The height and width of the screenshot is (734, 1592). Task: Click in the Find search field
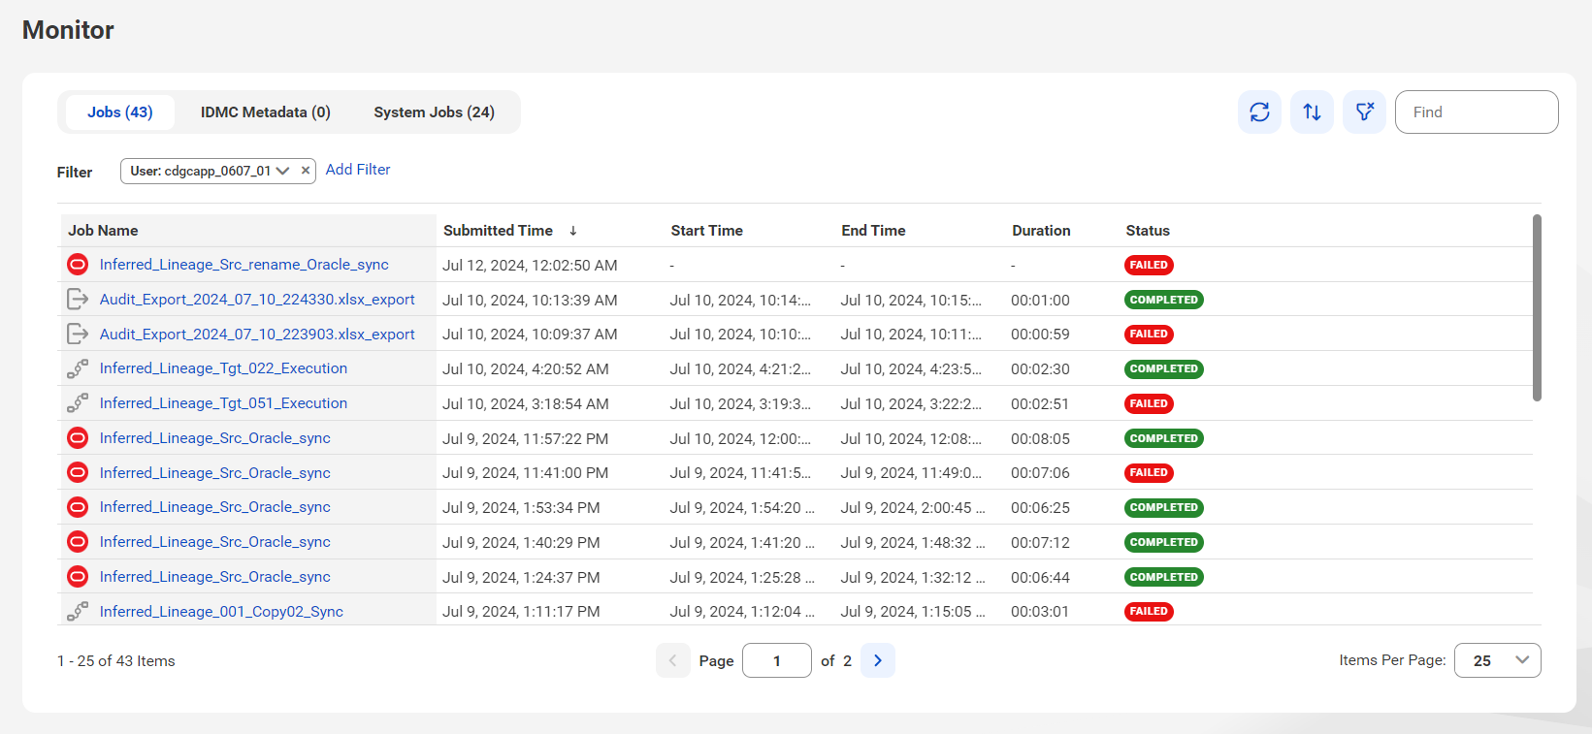tap(1477, 112)
